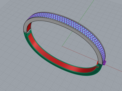
Task: Select the purple clasp button on the bracelet
Action: 104,63
